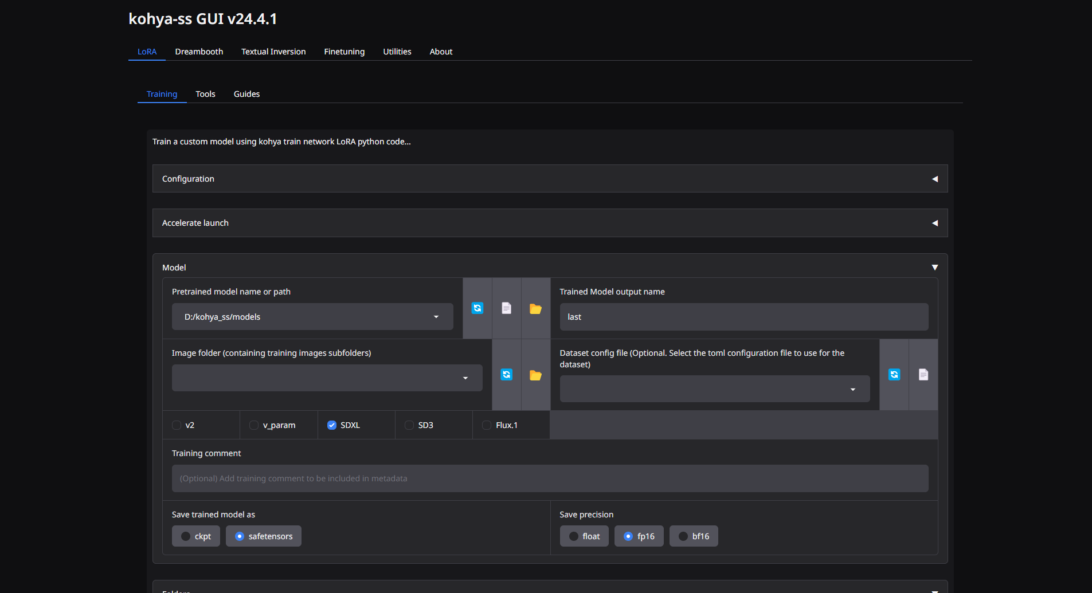Select ckpt as save format

(196, 536)
